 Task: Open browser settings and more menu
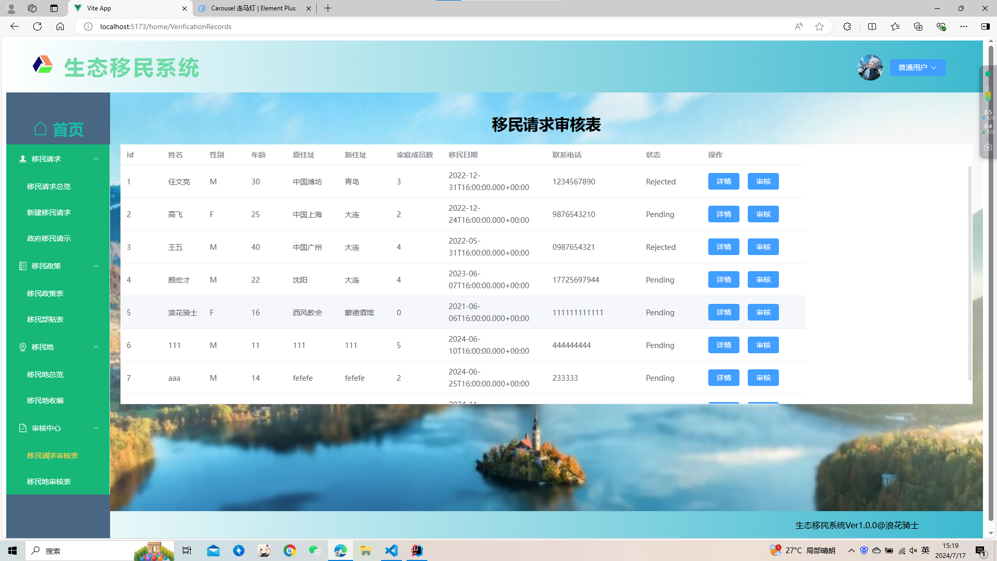tap(964, 26)
